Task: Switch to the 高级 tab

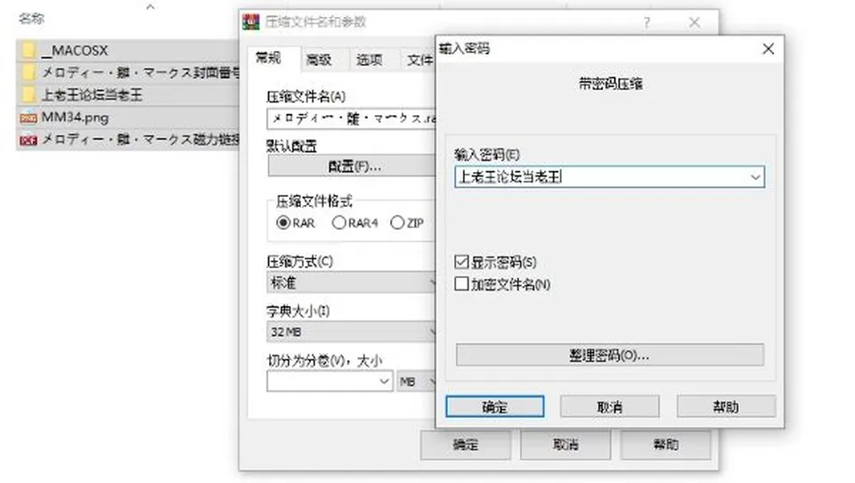Action: pos(320,60)
